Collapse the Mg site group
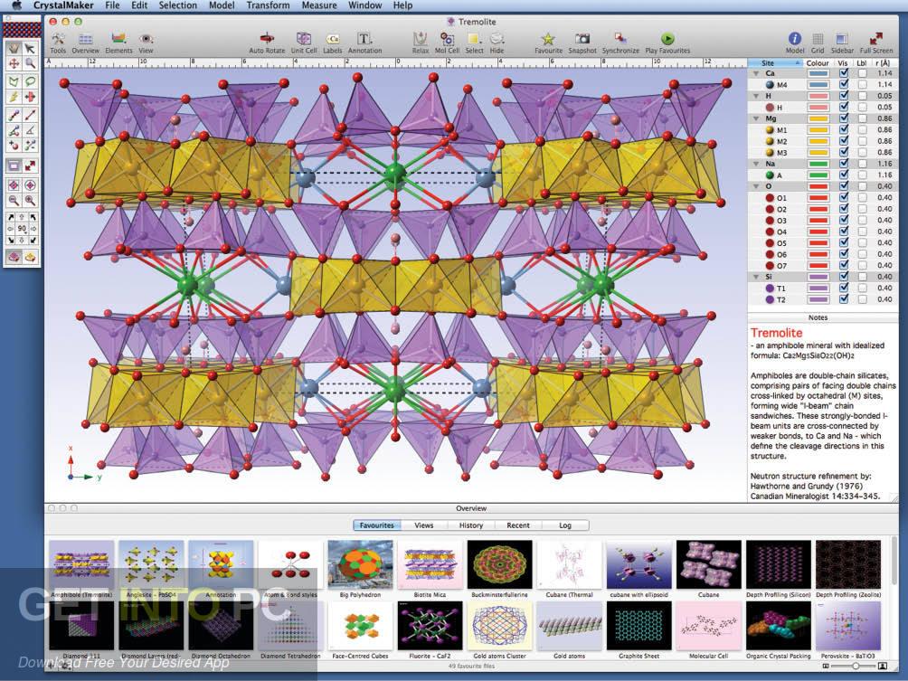The image size is (908, 681). 756,119
